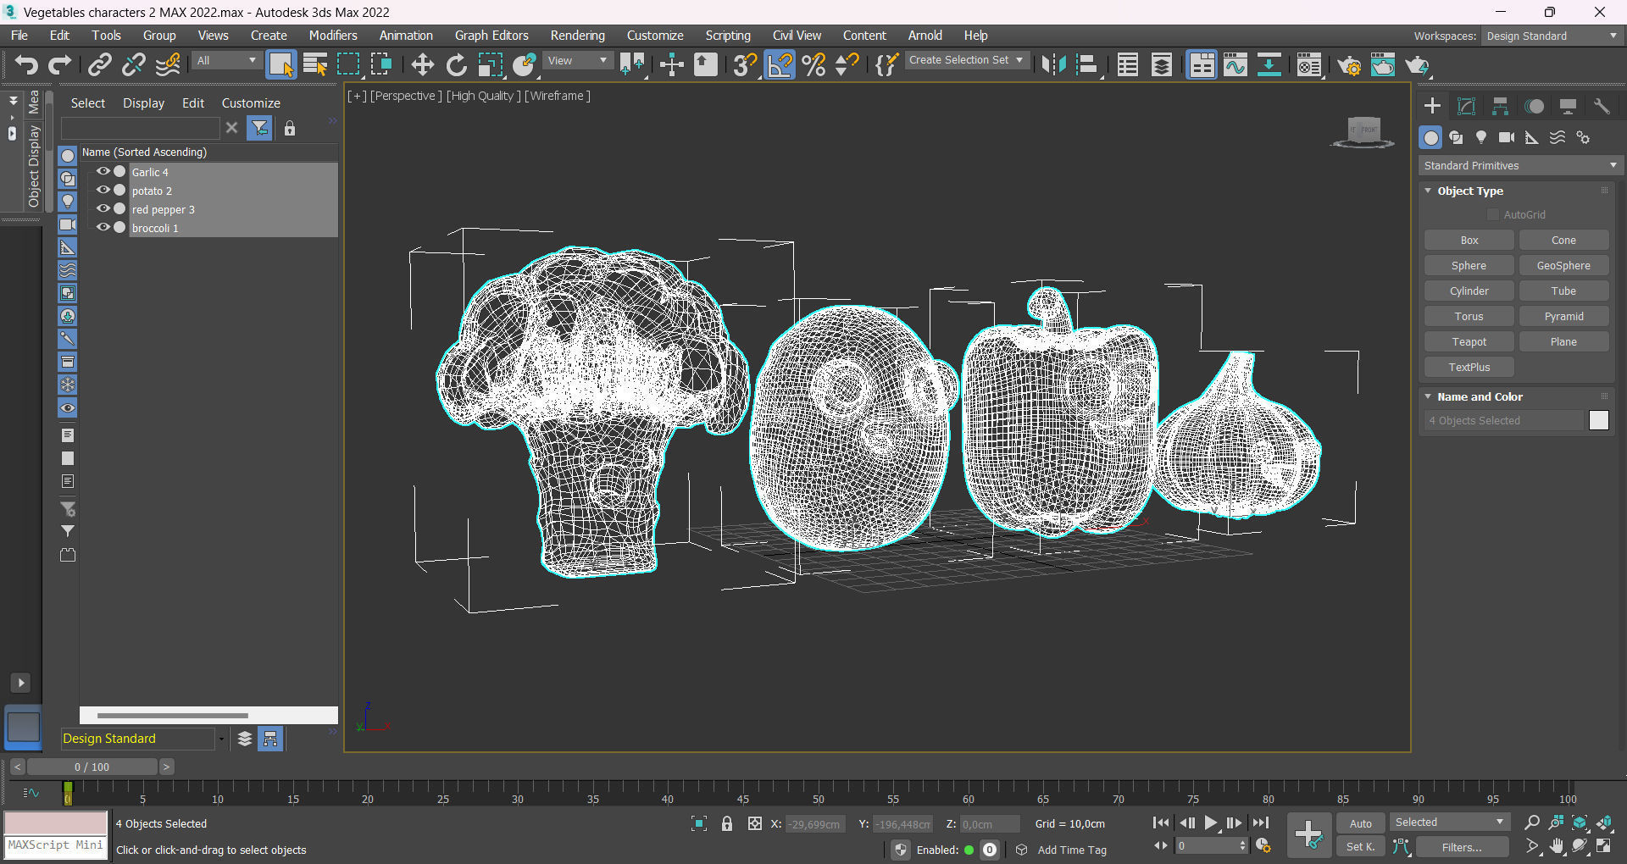Open the Align tool icon
The width and height of the screenshot is (1627, 864).
[1087, 65]
